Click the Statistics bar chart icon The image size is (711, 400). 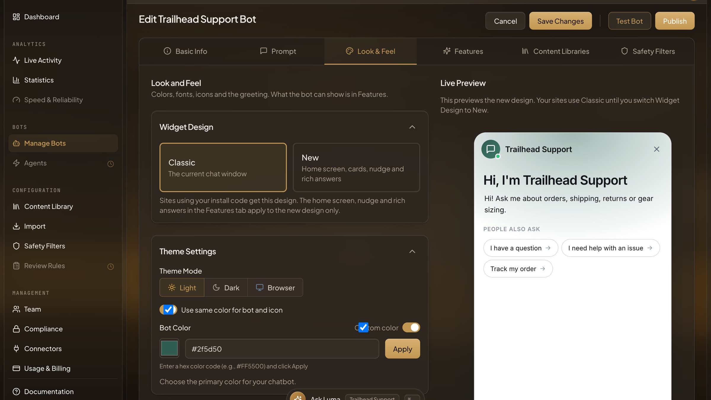16,80
